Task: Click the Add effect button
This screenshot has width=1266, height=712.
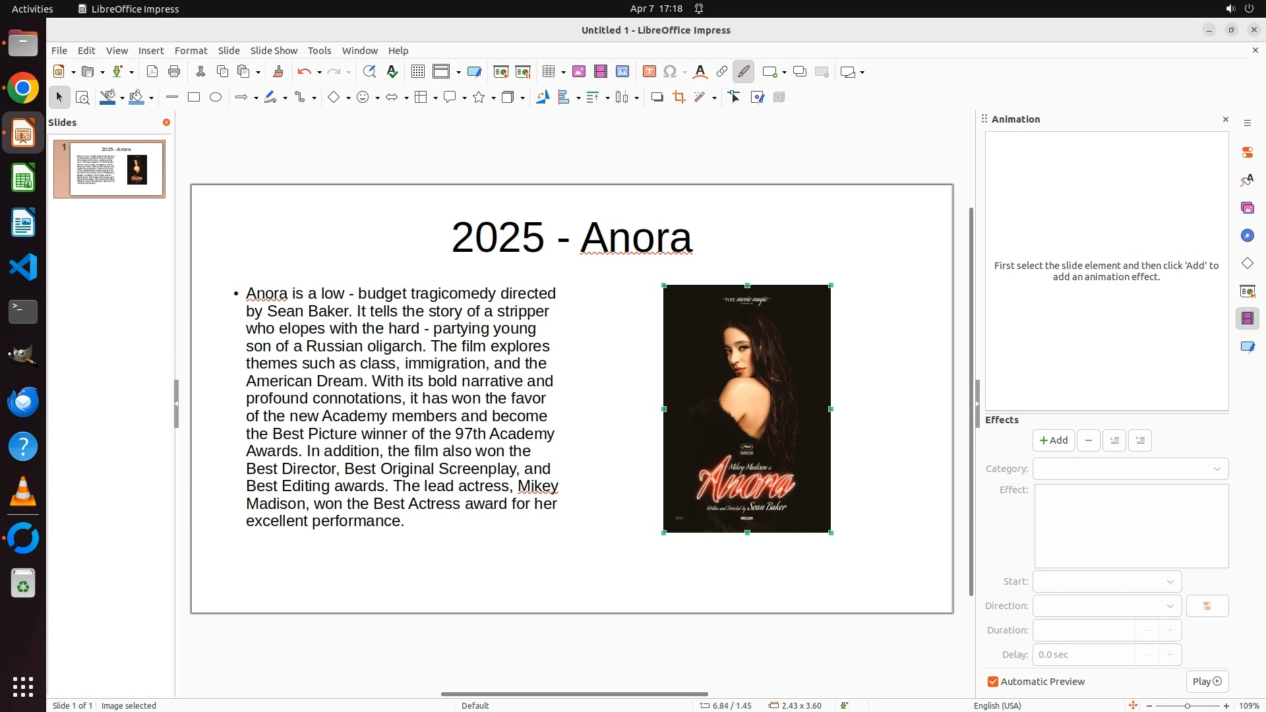Action: click(x=1053, y=440)
